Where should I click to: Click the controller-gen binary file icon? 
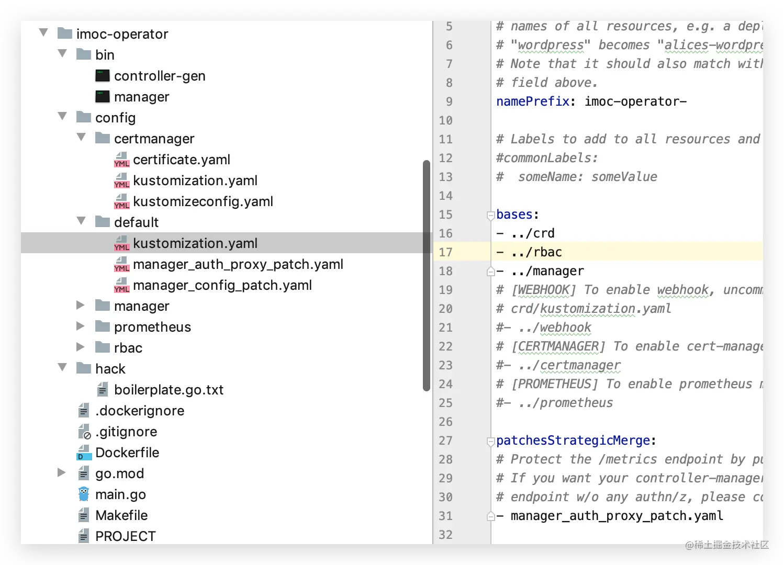pos(103,76)
